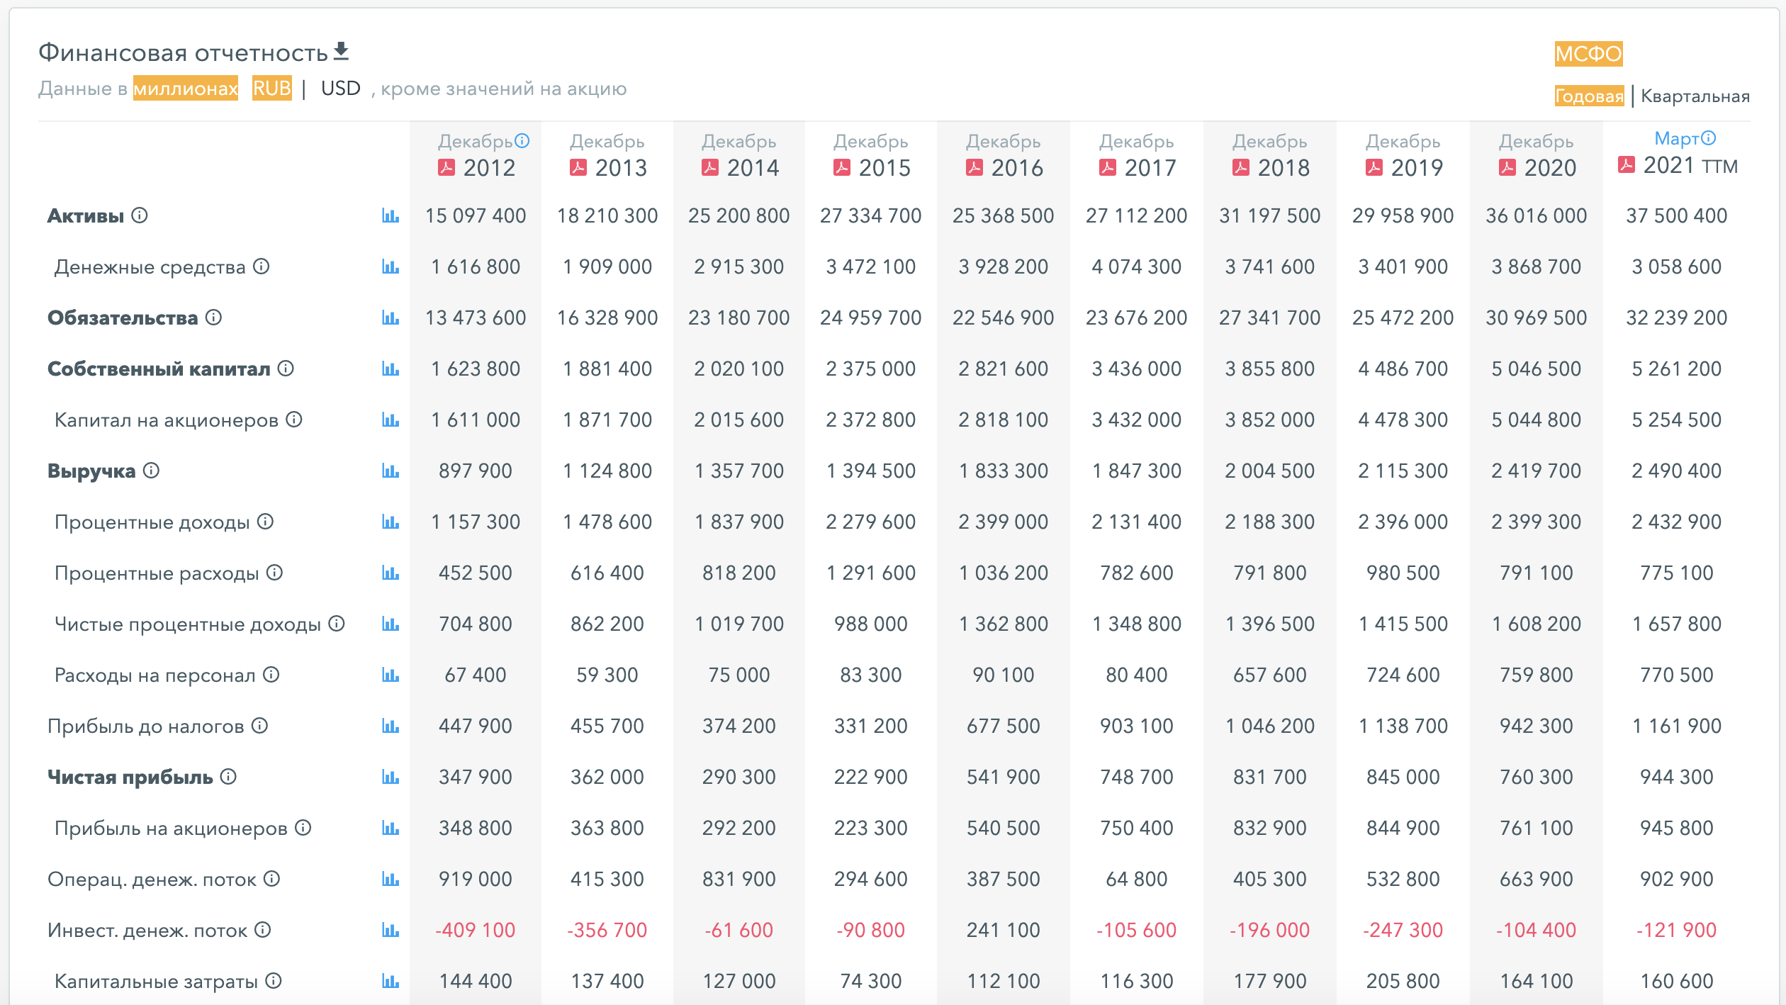Show the chart for Собственный капитал

pos(391,369)
